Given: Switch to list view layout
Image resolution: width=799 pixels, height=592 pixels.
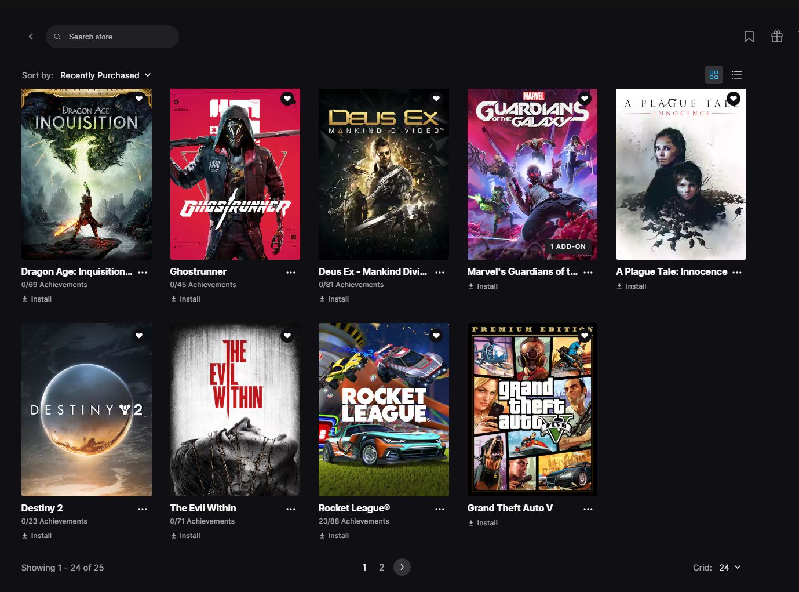Looking at the screenshot, I should [737, 75].
